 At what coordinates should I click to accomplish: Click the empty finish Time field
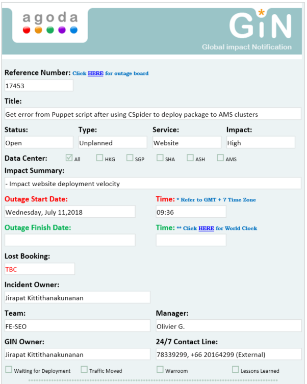191,240
